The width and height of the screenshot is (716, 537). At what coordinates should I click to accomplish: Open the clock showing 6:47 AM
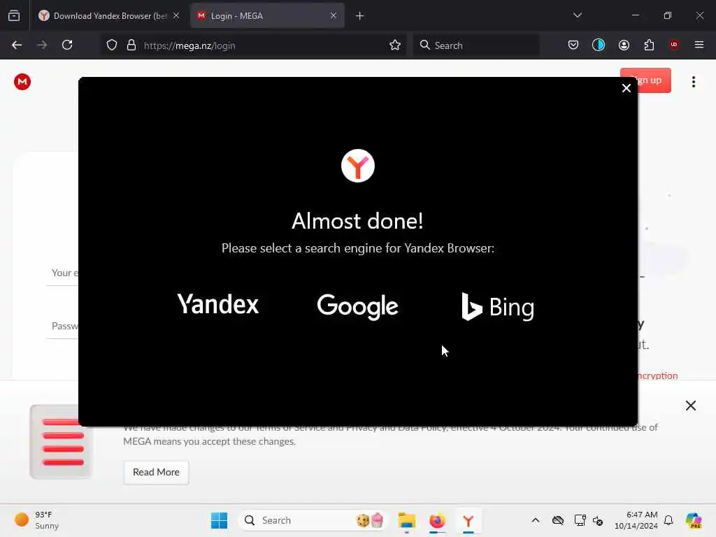point(636,520)
